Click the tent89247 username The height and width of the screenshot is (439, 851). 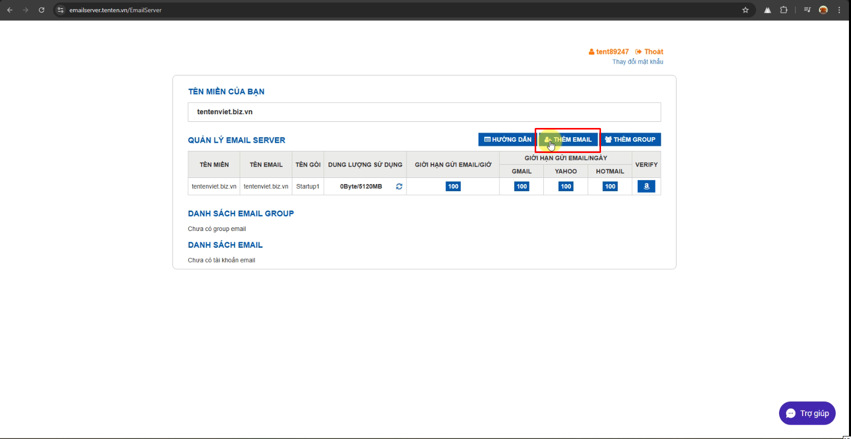tap(612, 52)
